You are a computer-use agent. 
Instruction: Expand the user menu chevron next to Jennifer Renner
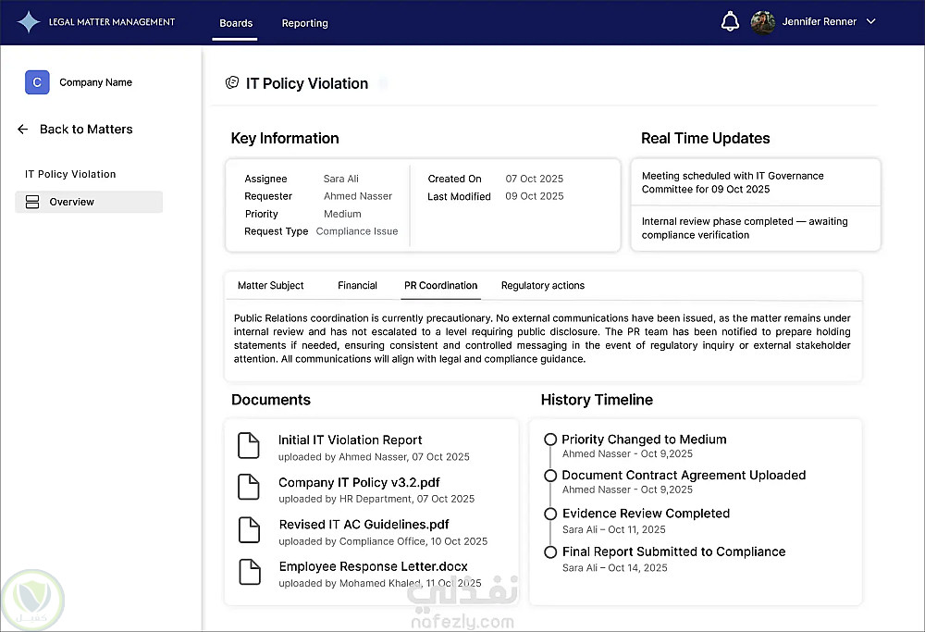(870, 22)
